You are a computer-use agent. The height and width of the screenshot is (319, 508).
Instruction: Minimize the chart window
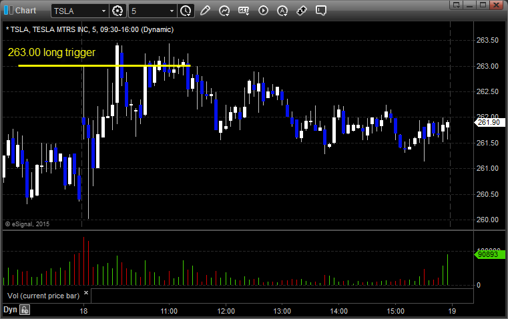[470, 5]
